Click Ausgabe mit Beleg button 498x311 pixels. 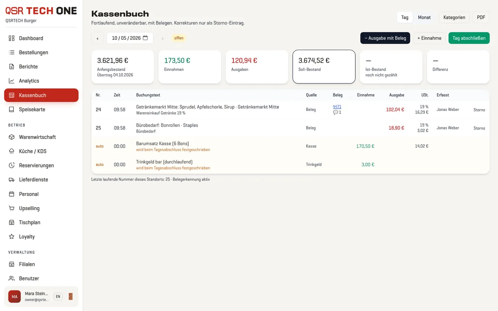tap(385, 38)
